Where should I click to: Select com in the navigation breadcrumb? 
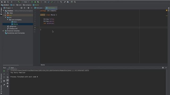[19, 5]
